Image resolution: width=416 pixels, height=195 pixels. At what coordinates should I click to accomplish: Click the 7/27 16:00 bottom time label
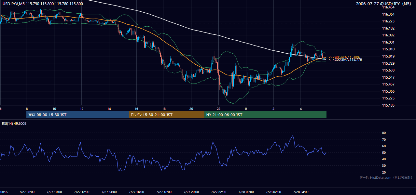coord(136,192)
